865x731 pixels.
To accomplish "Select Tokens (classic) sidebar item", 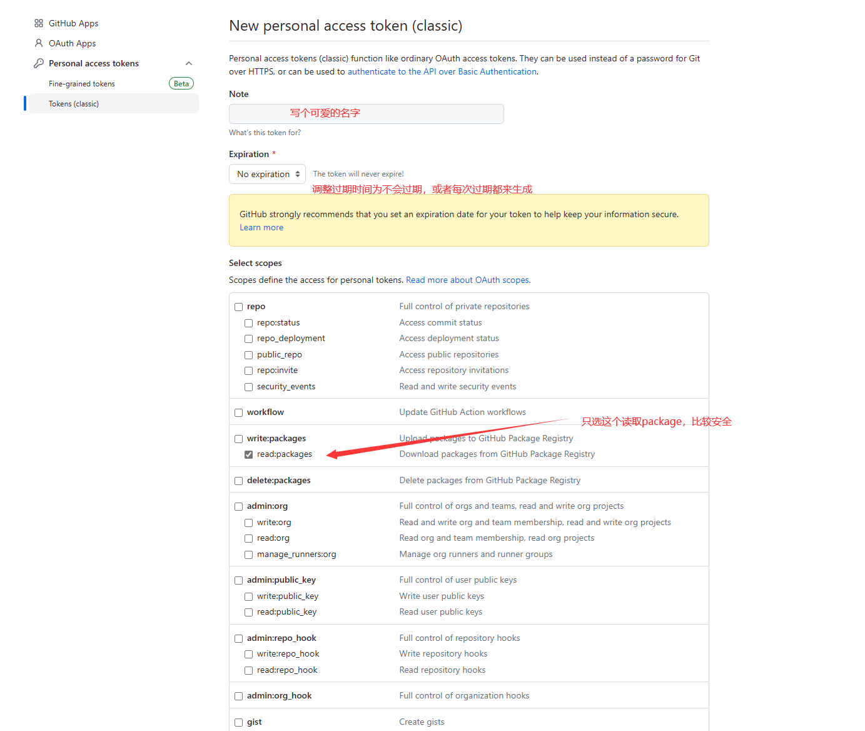I will click(114, 103).
